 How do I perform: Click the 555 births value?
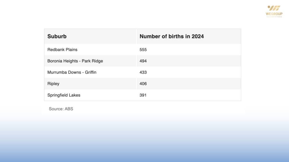[143, 49]
